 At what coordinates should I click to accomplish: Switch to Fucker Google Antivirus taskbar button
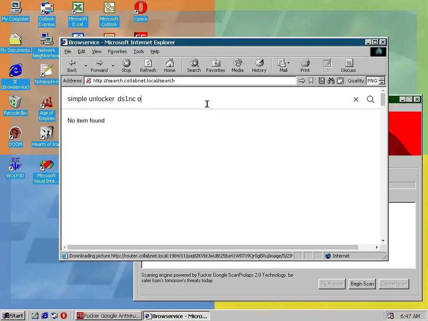(109, 316)
